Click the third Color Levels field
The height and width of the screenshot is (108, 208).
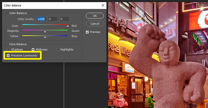coord(64,19)
